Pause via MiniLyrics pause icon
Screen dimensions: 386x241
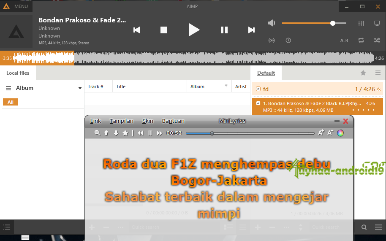click(x=150, y=133)
